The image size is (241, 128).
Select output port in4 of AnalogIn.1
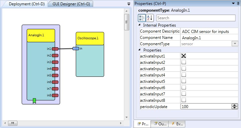coord(55,69)
